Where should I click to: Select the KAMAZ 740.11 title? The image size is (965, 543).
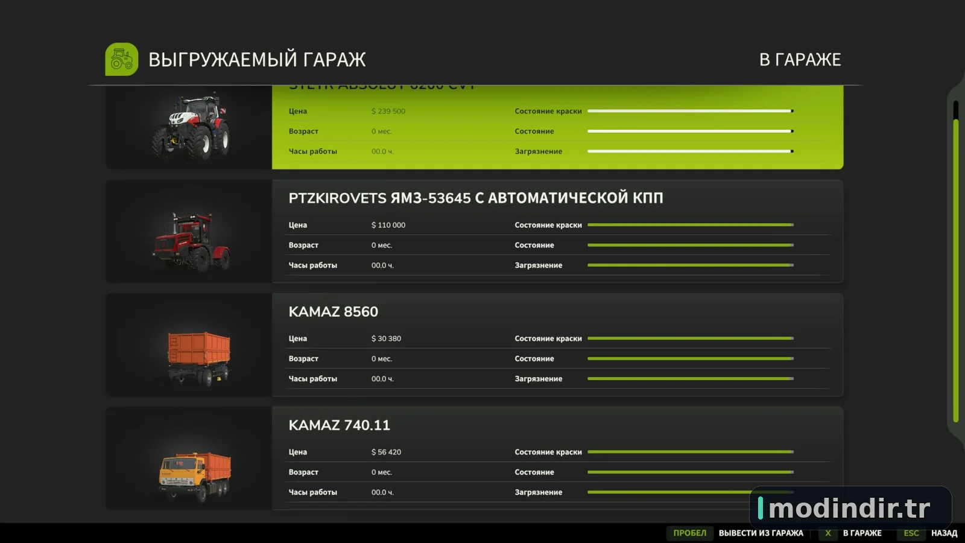340,425
